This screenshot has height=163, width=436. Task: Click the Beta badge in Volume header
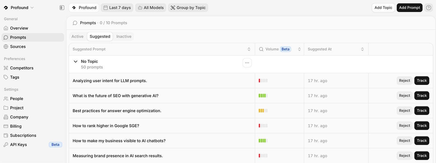coord(285,49)
